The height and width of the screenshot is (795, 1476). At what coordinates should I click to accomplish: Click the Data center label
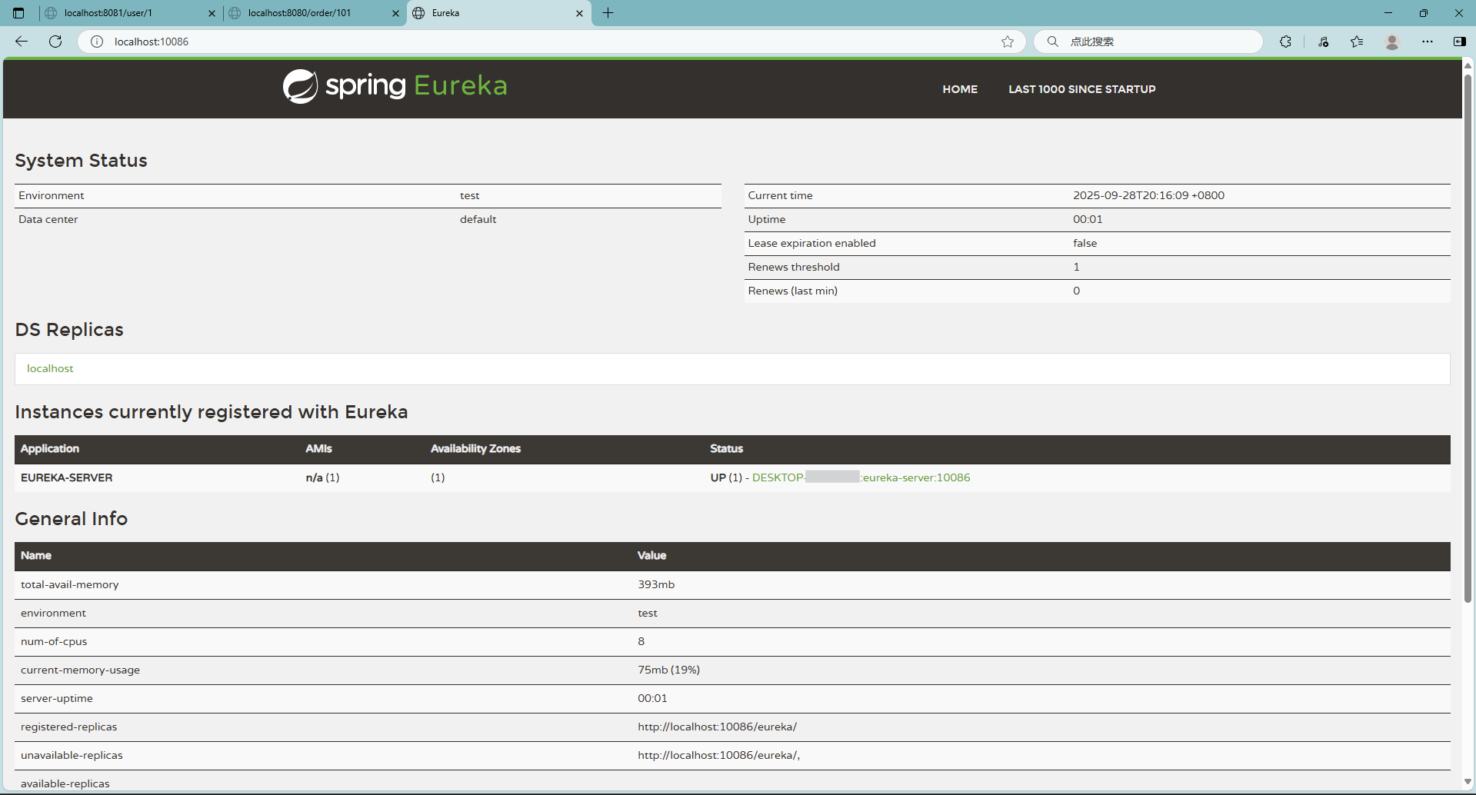click(x=48, y=219)
